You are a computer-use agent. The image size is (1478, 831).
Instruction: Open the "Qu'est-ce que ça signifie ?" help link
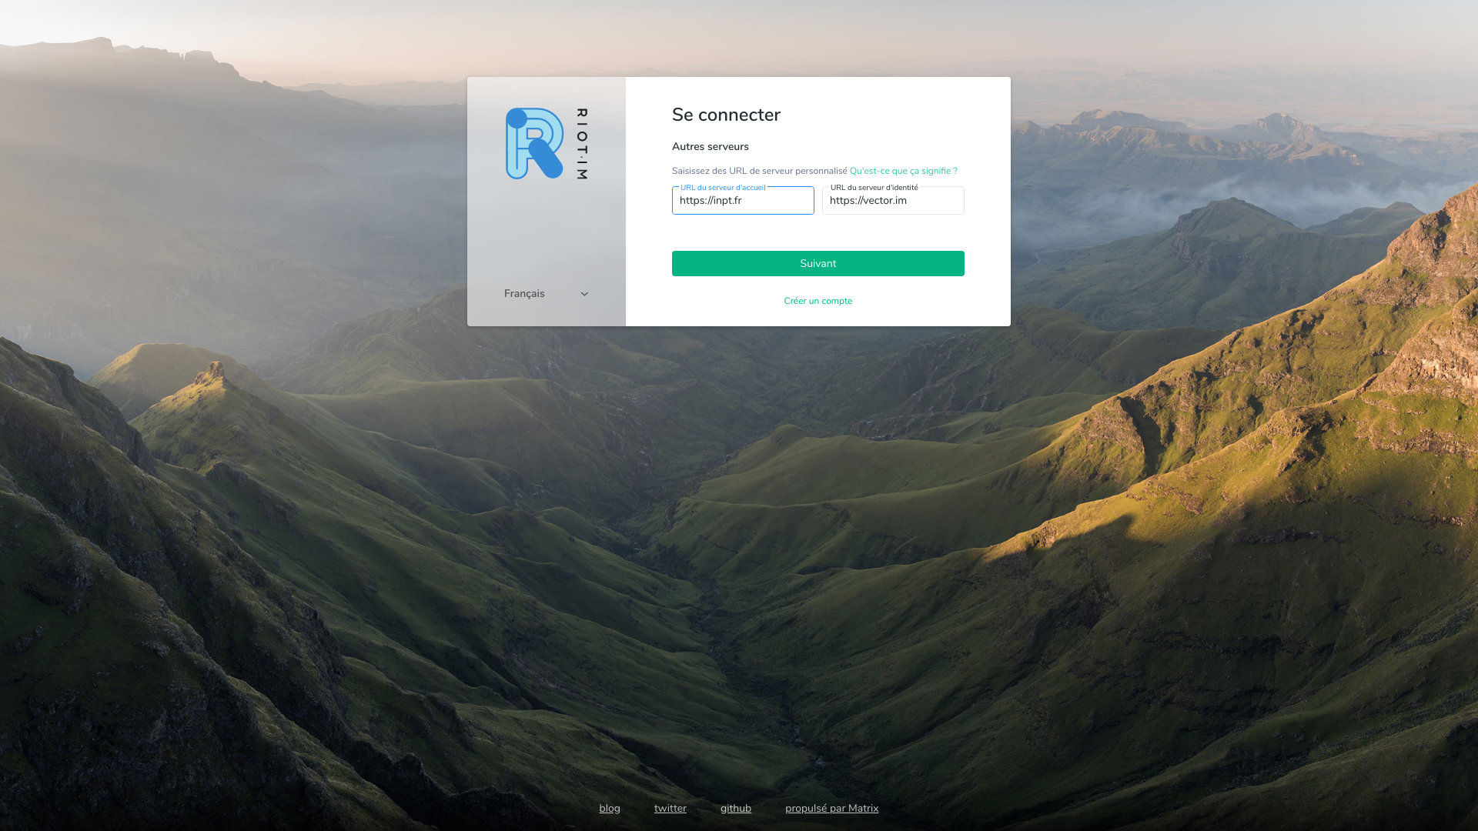903,171
